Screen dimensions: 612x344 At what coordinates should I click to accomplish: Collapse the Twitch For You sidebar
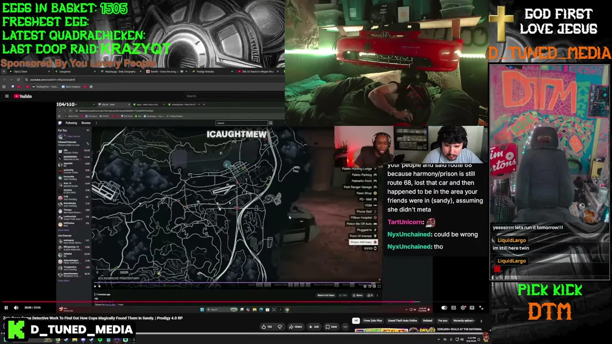87,130
